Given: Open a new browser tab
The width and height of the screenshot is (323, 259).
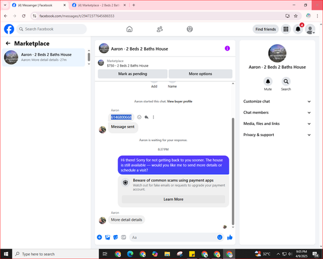Looking at the screenshot, I should pos(134,5).
